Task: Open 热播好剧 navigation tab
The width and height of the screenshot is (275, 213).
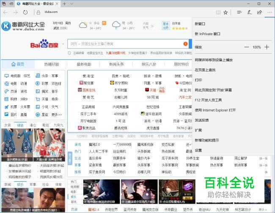Action: click(x=51, y=64)
